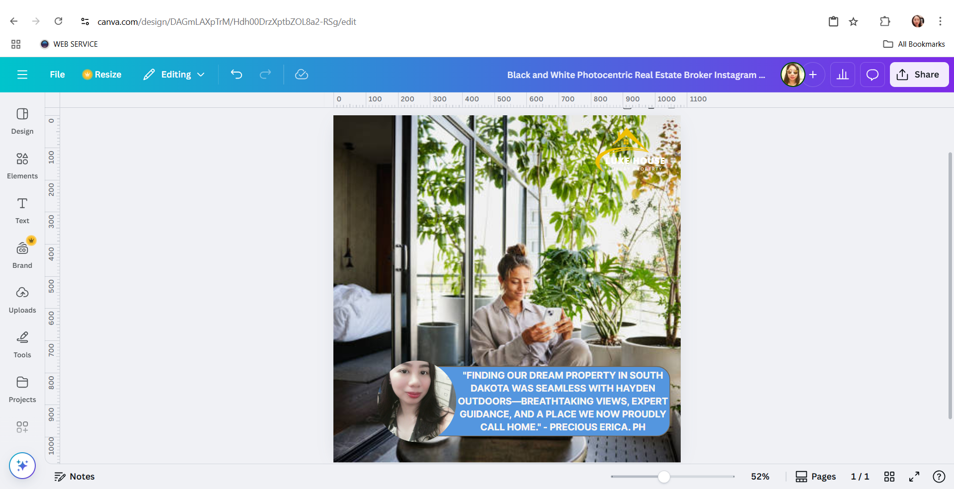Open the Apps grid icon in sidebar
The image size is (954, 489).
(x=22, y=427)
